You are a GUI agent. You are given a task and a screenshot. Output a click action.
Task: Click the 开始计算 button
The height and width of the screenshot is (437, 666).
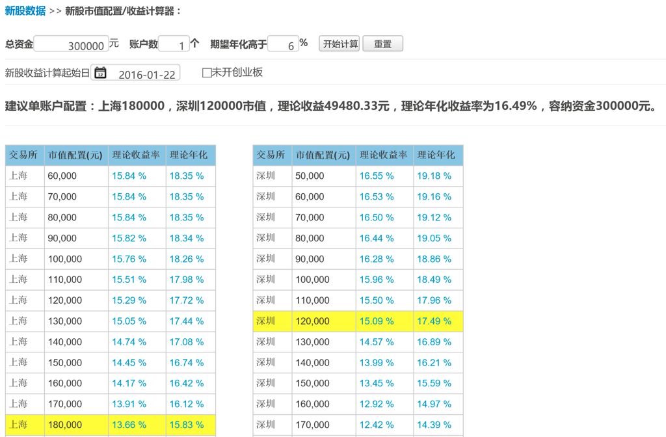340,44
